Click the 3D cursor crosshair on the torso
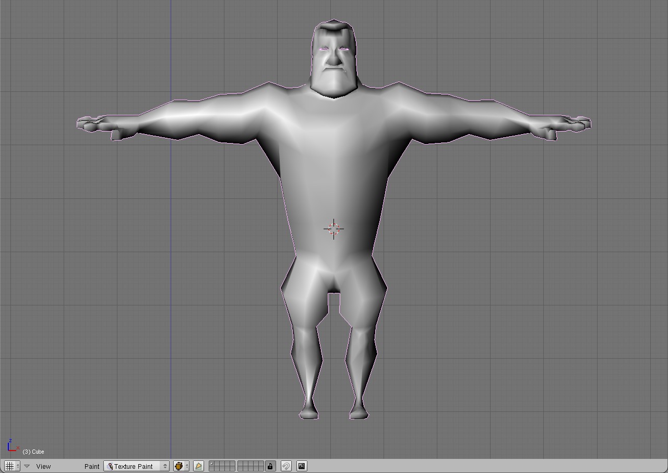 [334, 229]
